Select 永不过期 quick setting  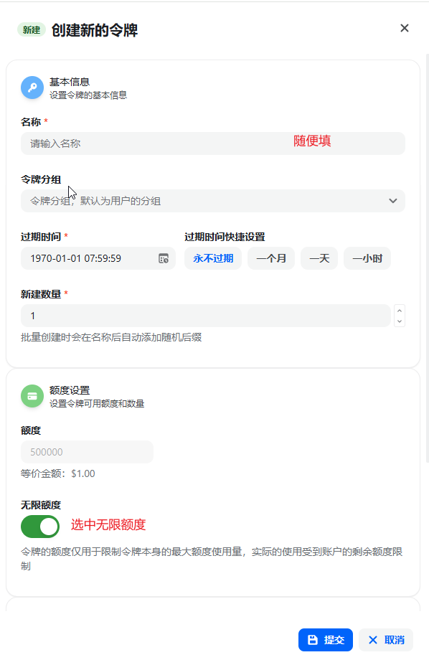213,258
